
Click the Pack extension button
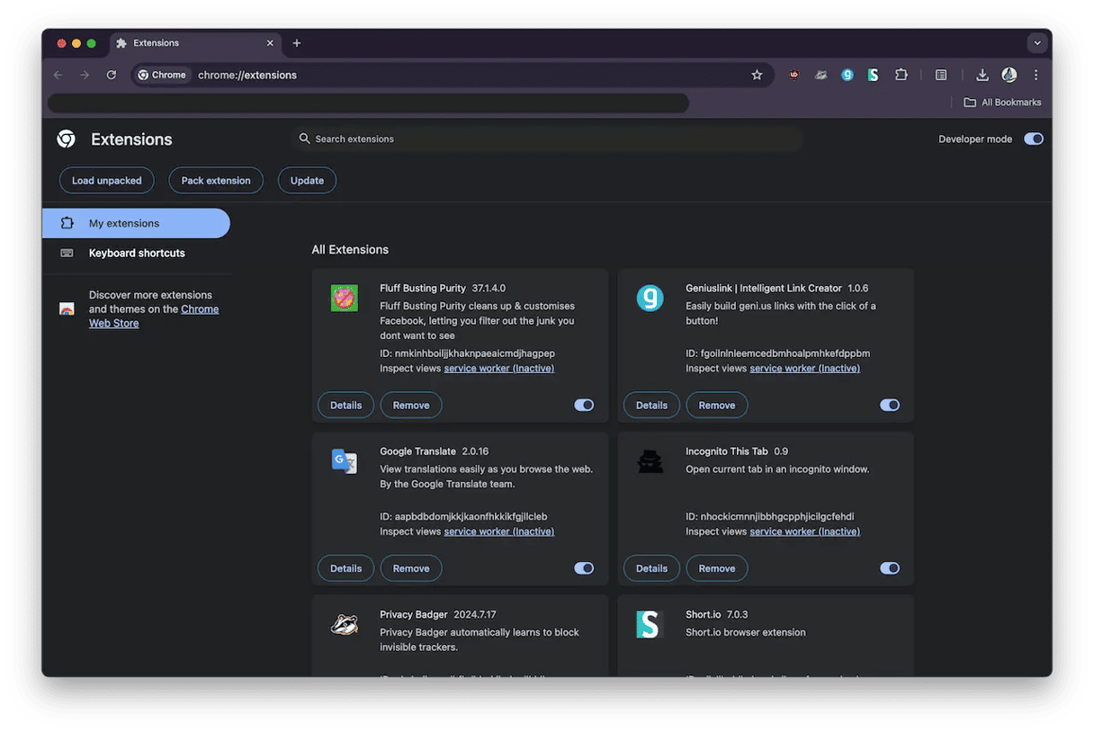(x=216, y=181)
